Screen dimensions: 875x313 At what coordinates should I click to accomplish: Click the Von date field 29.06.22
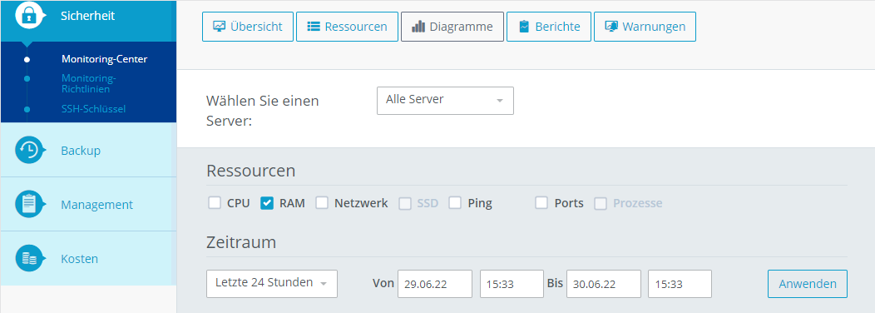coord(435,284)
